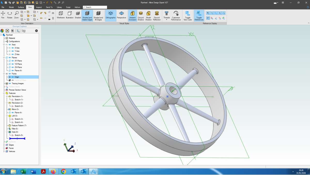This screenshot has height=175, width=310.
Task: Toggle visibility eye of X-Axis
Action: (12, 48)
